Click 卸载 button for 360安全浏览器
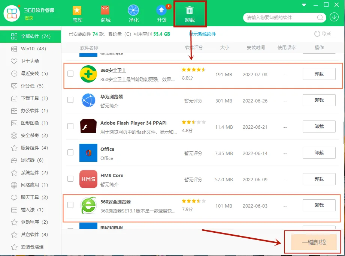This screenshot has height=256, width=345. [x=319, y=205]
